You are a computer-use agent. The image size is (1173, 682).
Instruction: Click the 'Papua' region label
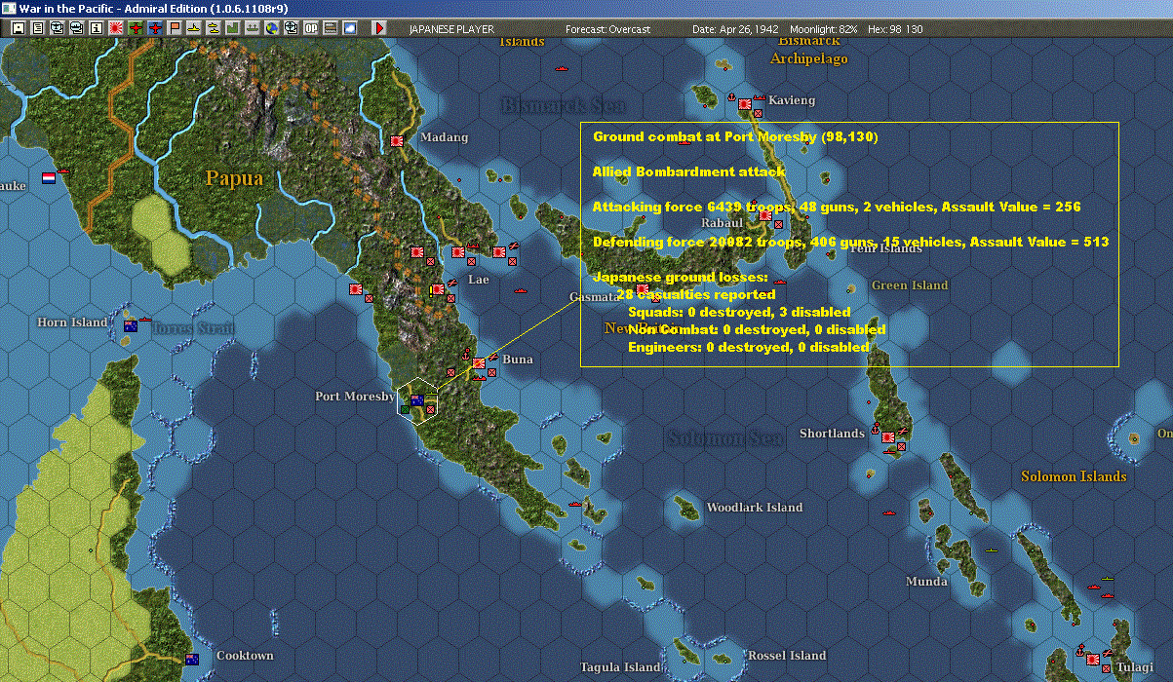click(x=234, y=178)
